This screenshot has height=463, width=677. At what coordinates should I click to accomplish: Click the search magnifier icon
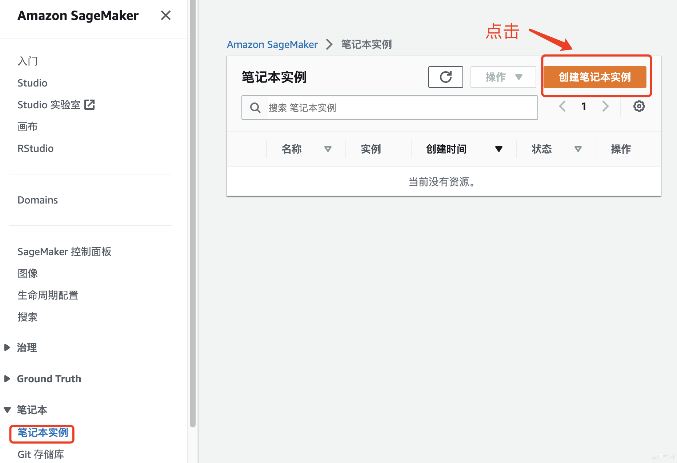[x=255, y=108]
